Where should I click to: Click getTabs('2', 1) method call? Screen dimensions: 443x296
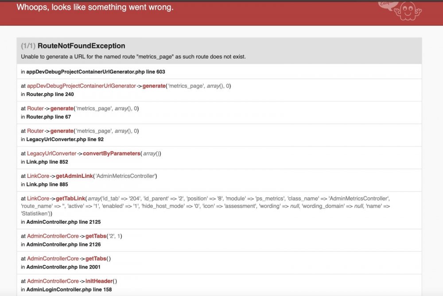(104, 236)
